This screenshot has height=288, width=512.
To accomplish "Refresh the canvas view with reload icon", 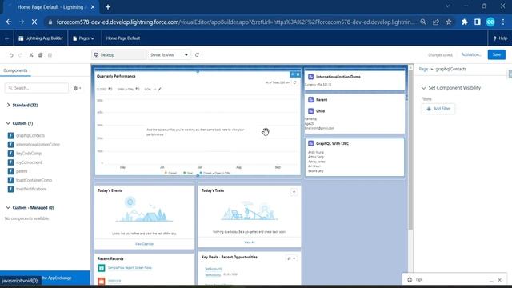I will click(197, 55).
